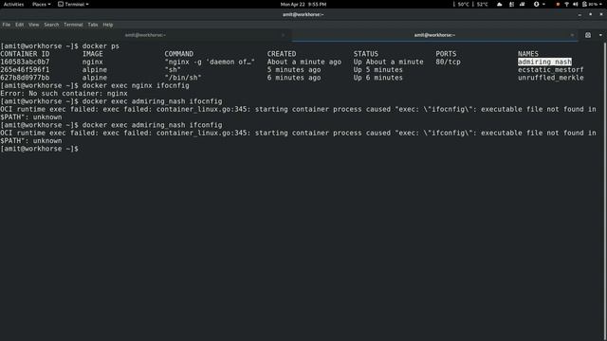This screenshot has width=607, height=341.
Task: Maximize the terminal window
Action: pos(590,15)
